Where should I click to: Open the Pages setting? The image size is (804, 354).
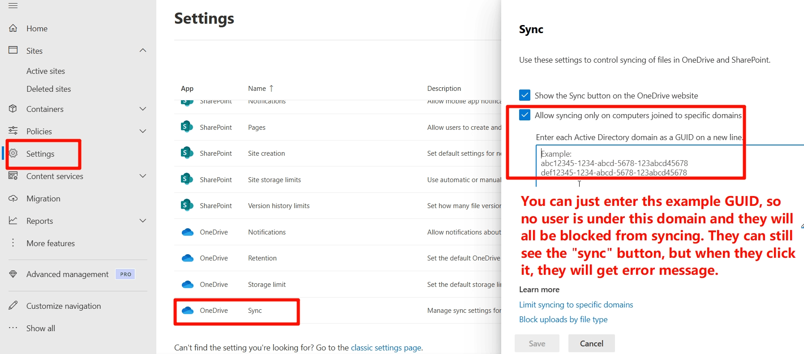[257, 128]
